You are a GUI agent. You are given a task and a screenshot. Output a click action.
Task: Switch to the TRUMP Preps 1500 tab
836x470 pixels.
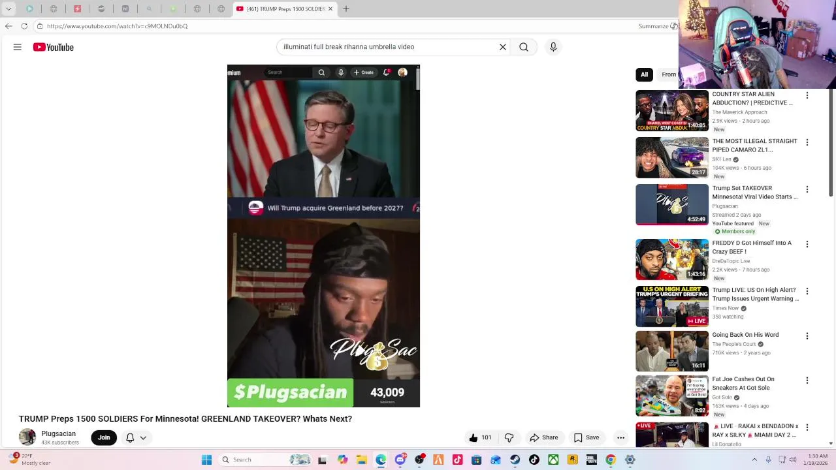tap(284, 8)
